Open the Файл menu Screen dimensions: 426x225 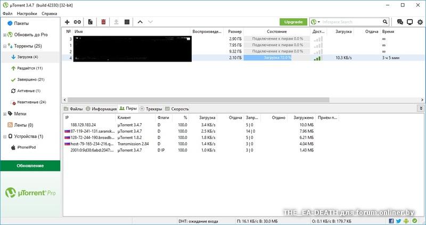tap(7, 14)
